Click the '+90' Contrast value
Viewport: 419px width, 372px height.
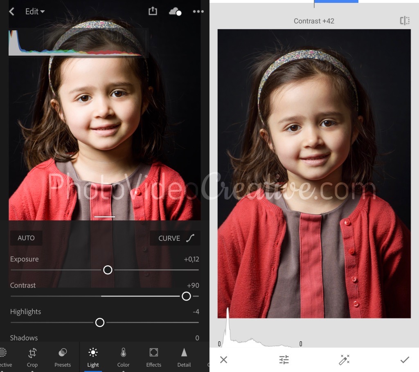[x=193, y=285]
